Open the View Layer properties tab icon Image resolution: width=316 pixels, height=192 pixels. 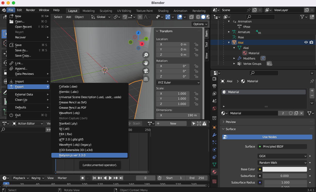pos(214,93)
